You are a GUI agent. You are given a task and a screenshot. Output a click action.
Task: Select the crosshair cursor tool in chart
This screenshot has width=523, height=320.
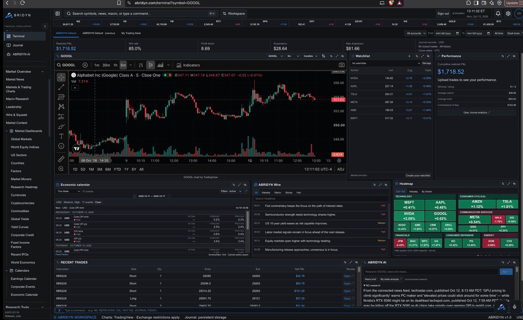61,78
